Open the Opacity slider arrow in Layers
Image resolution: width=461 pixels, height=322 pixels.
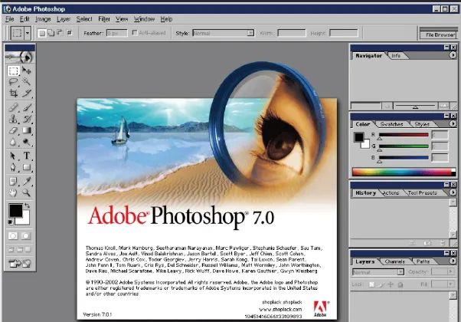pyautogui.click(x=450, y=271)
